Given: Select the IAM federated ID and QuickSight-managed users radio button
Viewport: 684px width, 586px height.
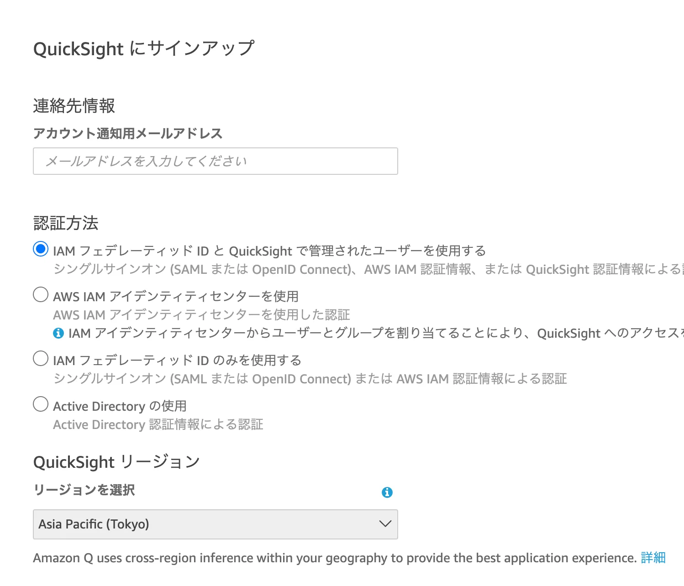Looking at the screenshot, I should 41,249.
